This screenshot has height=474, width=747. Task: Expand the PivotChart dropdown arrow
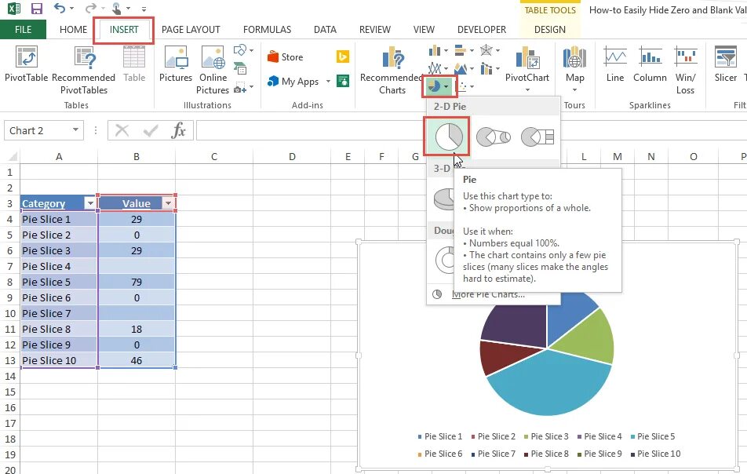(x=527, y=90)
